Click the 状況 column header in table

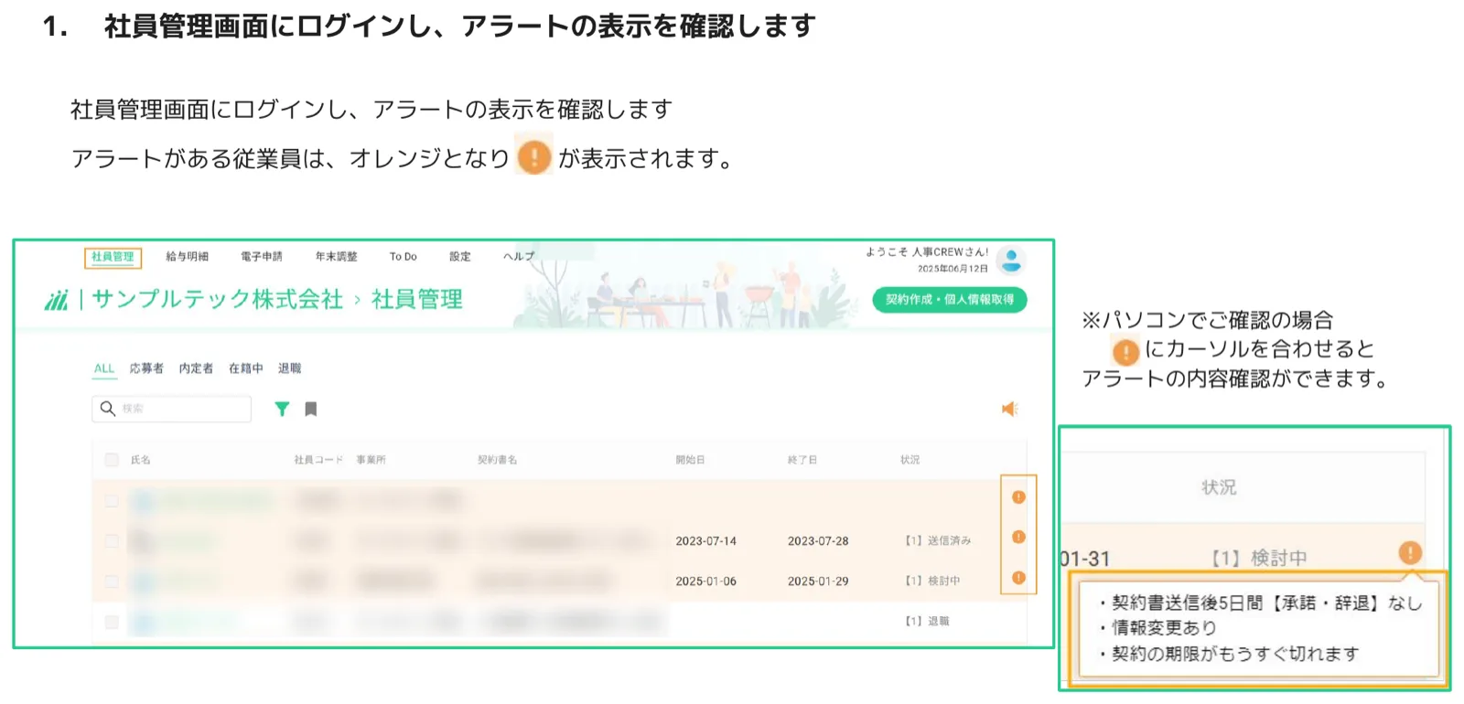pyautogui.click(x=910, y=460)
